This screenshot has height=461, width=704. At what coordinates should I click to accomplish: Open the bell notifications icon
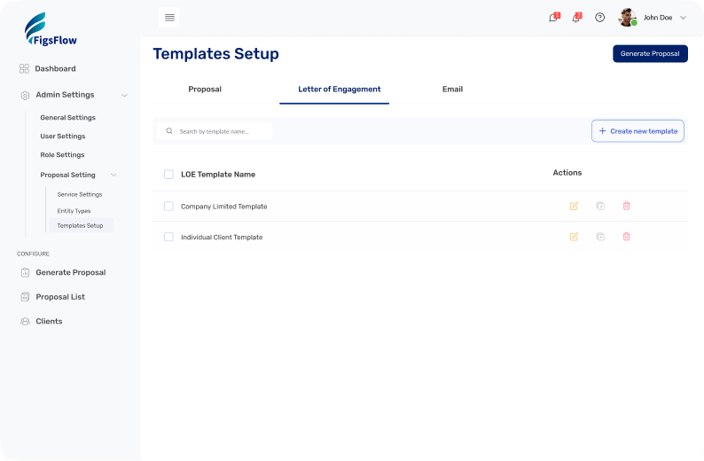click(576, 18)
